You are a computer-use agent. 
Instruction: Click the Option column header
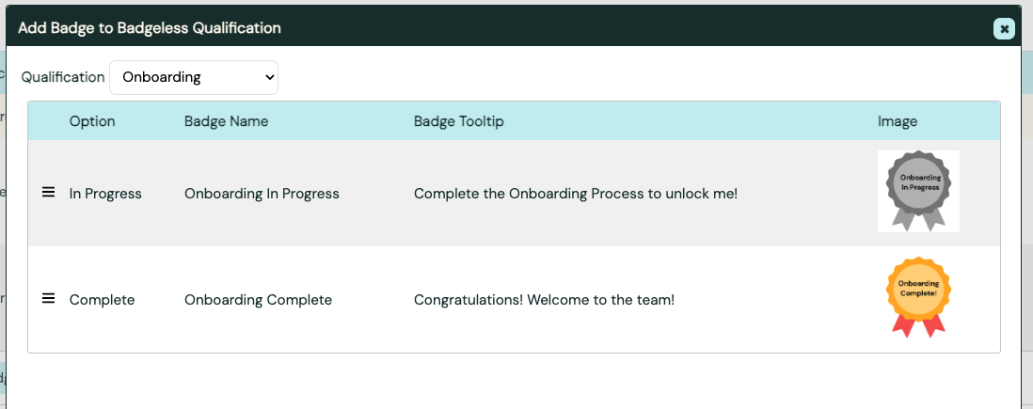[x=92, y=121]
